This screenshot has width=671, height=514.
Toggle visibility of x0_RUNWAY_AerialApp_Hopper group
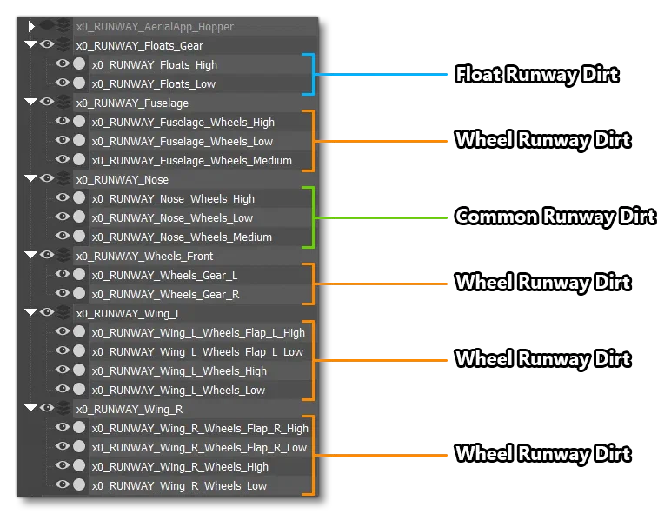(47, 25)
